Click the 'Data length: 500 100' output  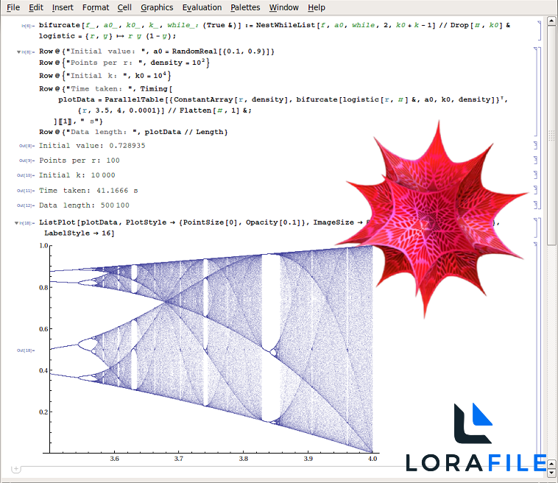[84, 205]
